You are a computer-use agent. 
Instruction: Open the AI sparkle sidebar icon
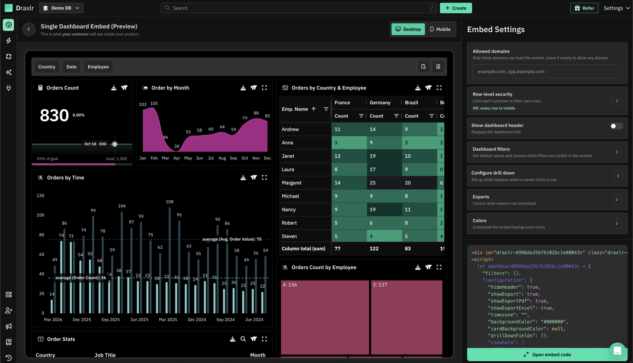click(8, 72)
